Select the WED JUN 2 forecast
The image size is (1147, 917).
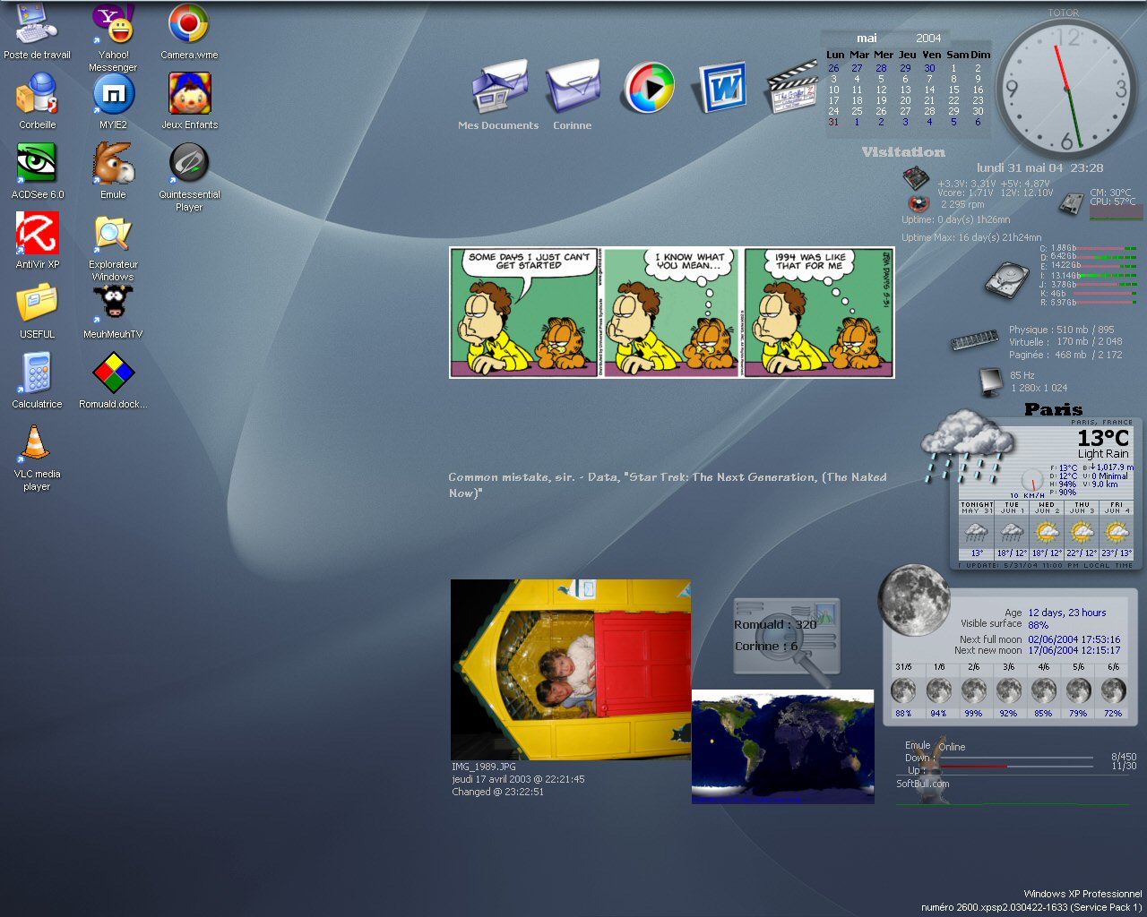[x=1047, y=529]
